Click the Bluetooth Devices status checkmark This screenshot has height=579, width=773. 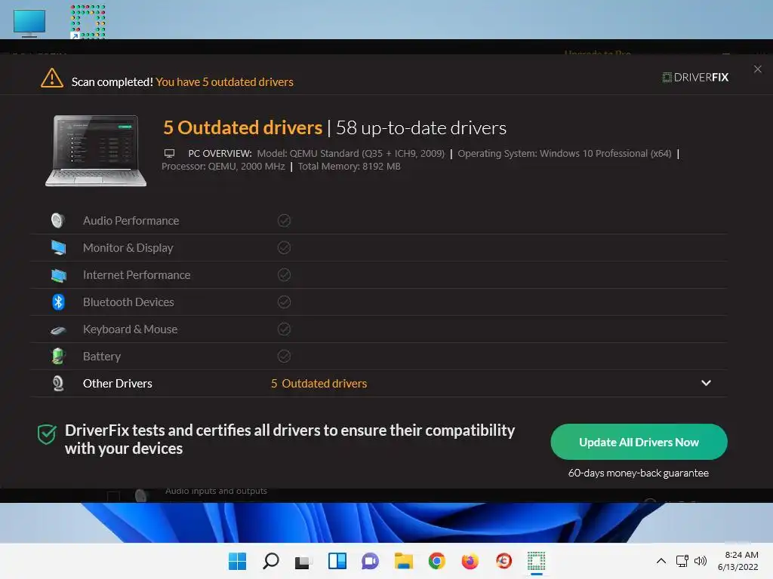point(284,302)
